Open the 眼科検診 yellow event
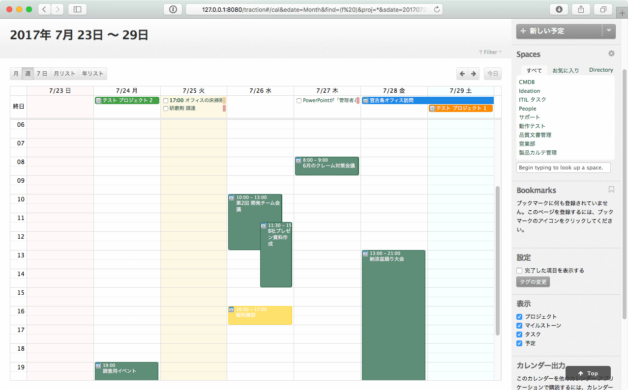Viewport: 628px width, 390px height. click(x=260, y=315)
